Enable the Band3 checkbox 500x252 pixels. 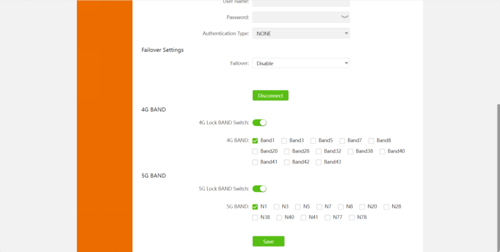pos(284,141)
